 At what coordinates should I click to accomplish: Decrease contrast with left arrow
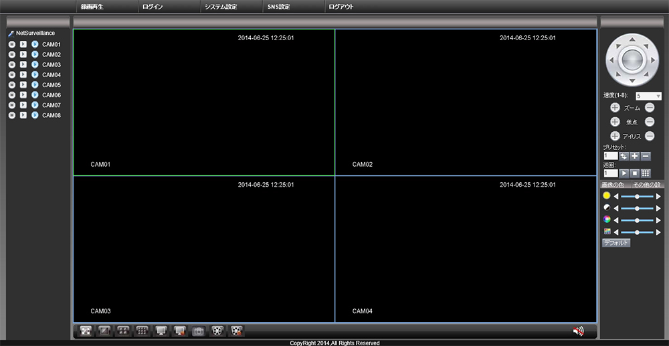615,208
